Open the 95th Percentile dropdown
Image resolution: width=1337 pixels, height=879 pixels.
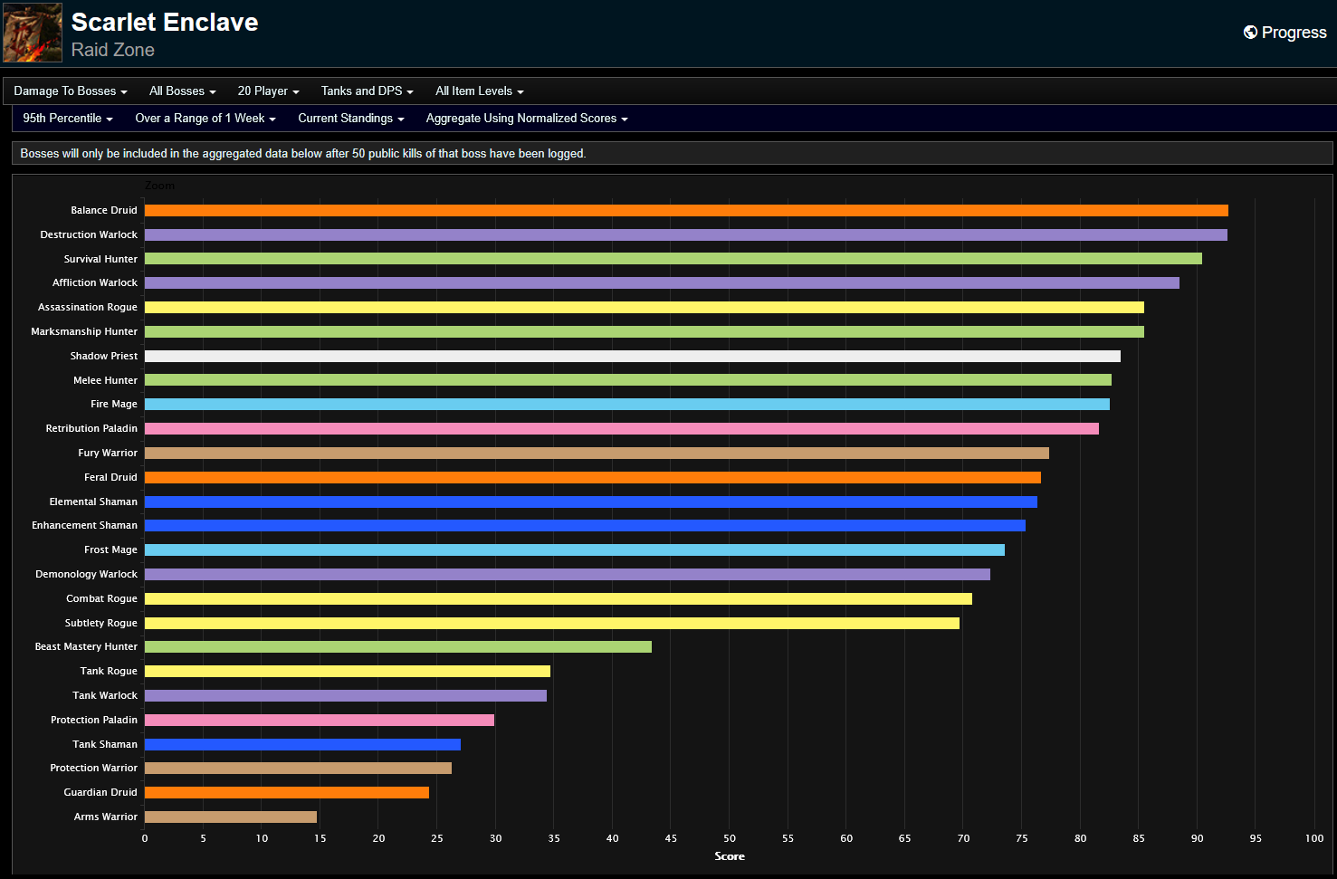pos(67,118)
